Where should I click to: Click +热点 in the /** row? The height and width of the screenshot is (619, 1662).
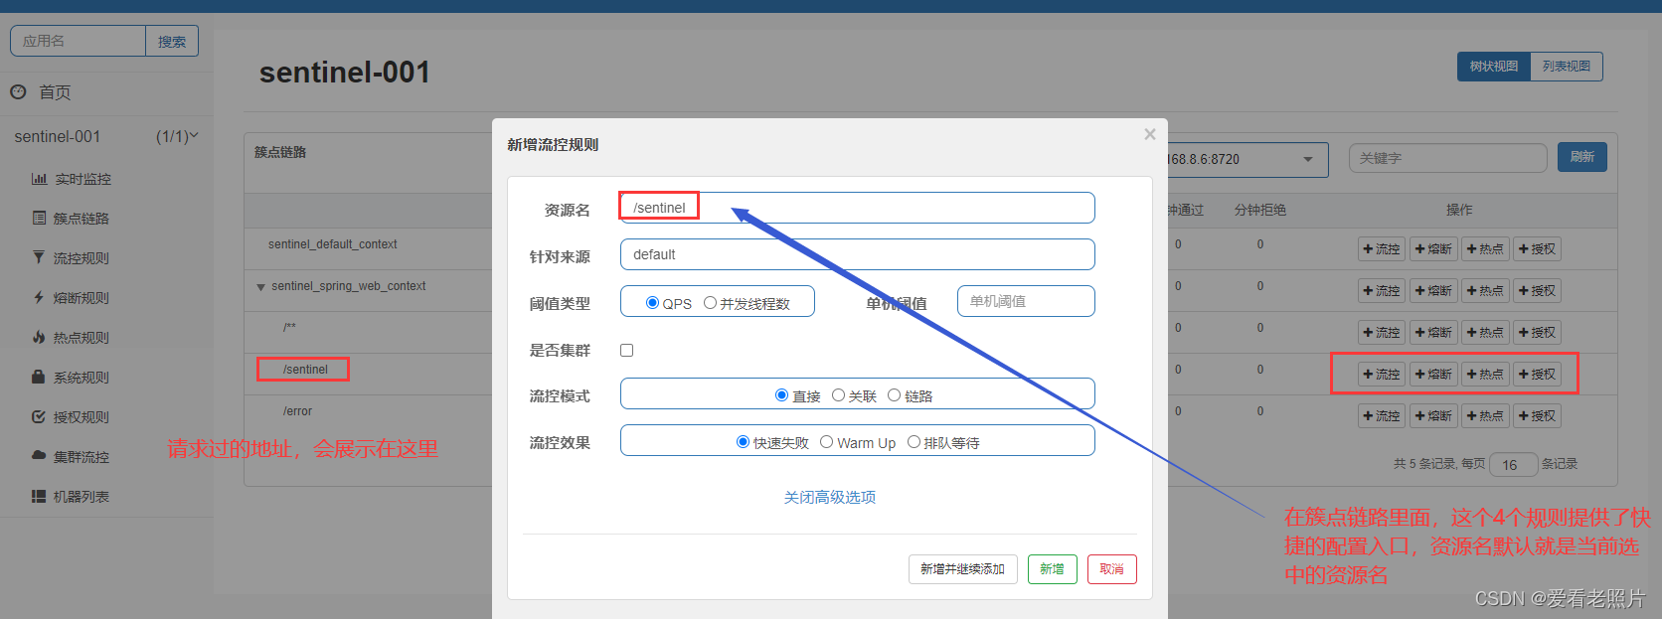coord(1485,333)
